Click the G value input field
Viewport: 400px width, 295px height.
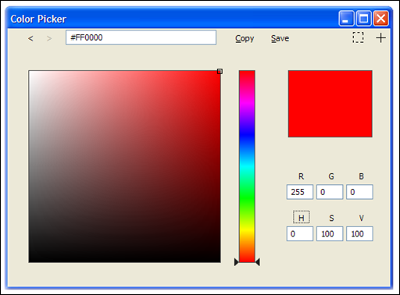tap(330, 192)
